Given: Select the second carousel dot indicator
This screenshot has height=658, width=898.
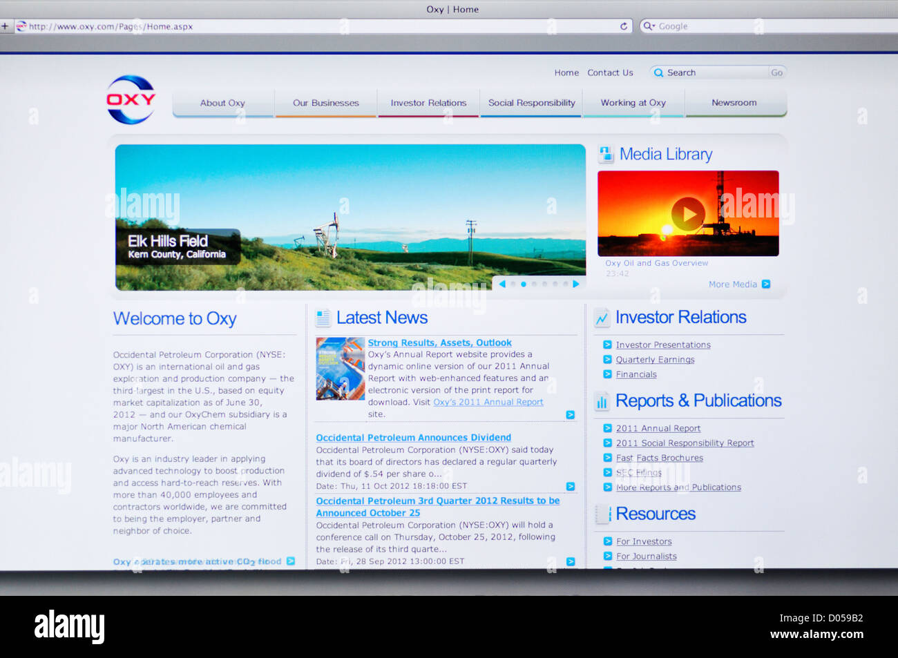Looking at the screenshot, I should pyautogui.click(x=524, y=284).
